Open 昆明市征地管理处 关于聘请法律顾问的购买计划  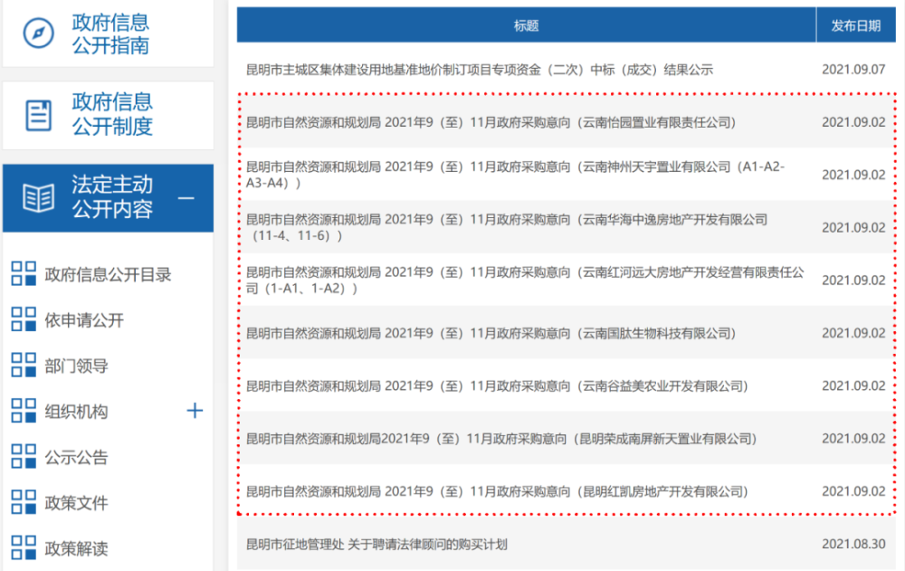(x=376, y=544)
